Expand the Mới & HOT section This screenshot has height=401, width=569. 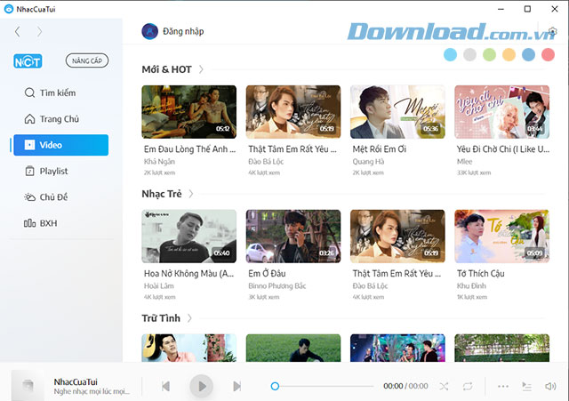click(x=202, y=69)
